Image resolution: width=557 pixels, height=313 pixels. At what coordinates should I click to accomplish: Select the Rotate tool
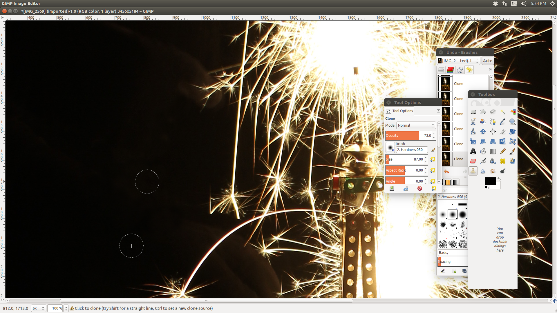click(x=513, y=132)
